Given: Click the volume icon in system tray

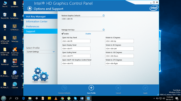Looking at the screenshot, I should [164, 98].
